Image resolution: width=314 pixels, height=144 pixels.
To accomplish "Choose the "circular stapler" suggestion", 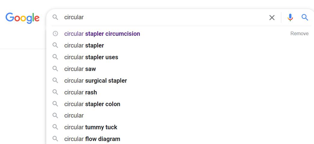I will 84,45.
